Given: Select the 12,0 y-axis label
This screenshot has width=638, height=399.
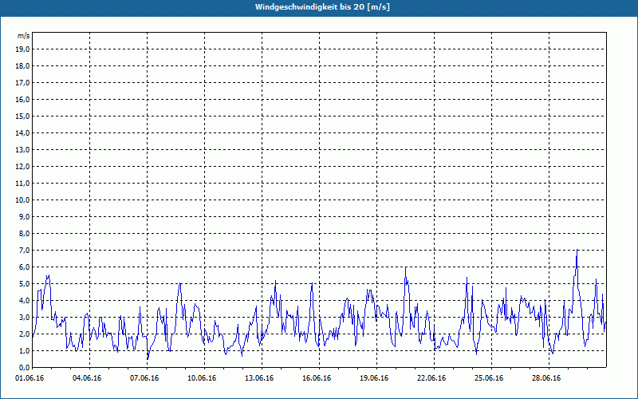Looking at the screenshot, I should pyautogui.click(x=23, y=167).
